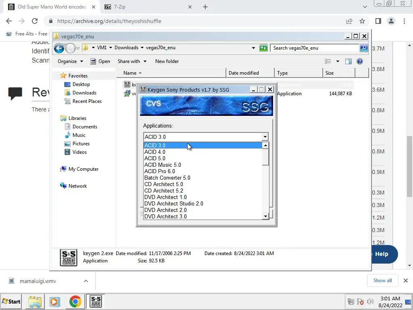Screen dimensions: 413x310
Task: Click the Explorer forward arrow button
Action: point(70,48)
